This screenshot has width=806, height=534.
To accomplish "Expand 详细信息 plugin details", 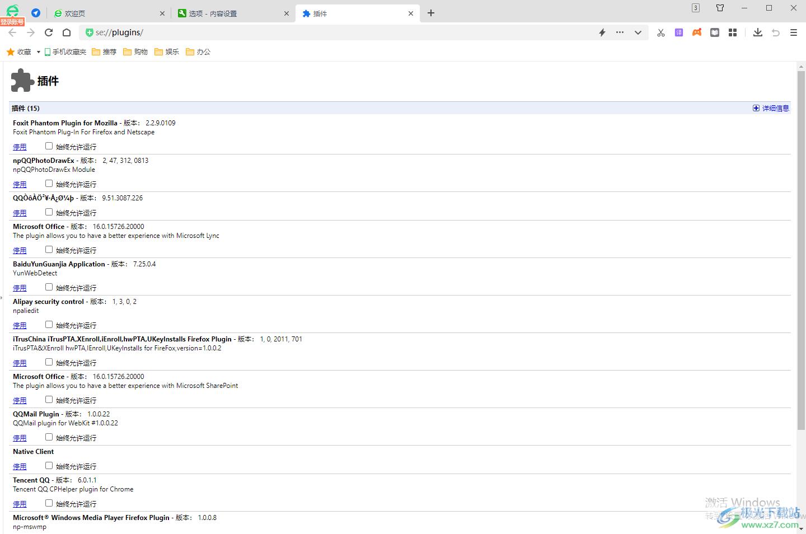I will pyautogui.click(x=771, y=109).
